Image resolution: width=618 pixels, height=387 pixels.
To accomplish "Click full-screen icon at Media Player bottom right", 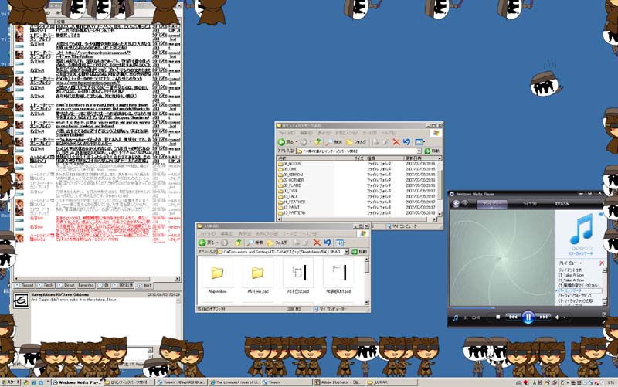I will (603, 322).
